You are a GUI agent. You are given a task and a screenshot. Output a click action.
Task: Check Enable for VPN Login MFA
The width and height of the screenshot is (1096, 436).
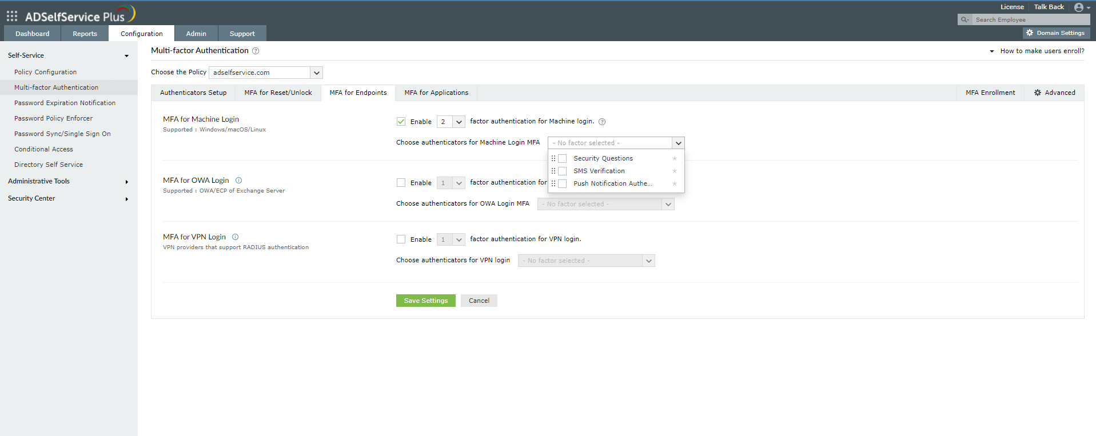coord(401,239)
